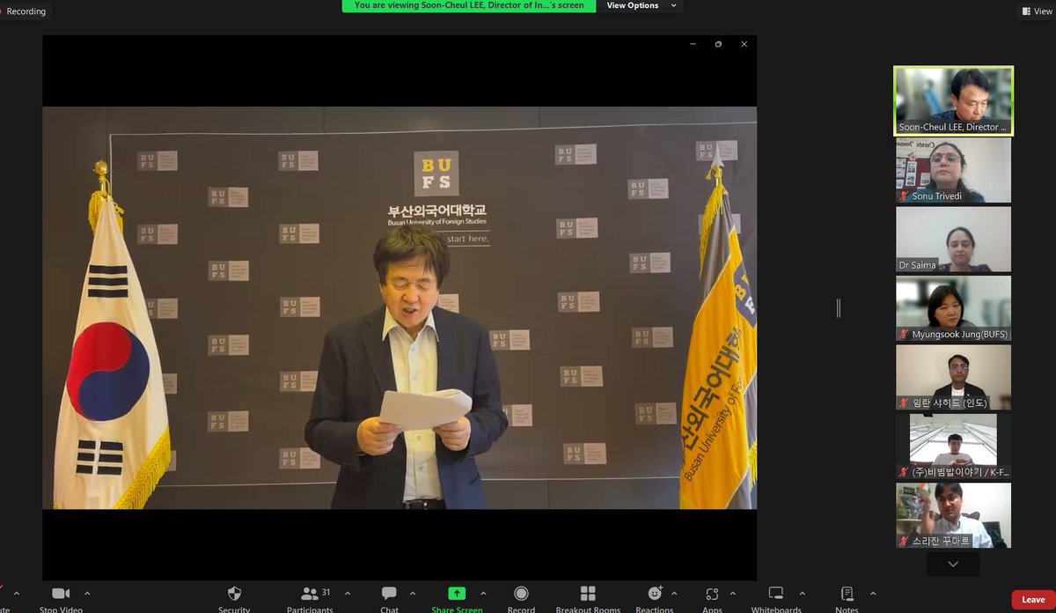Viewport: 1056px width, 613px height.
Task: Open the Chat bubble icon
Action: 389,593
